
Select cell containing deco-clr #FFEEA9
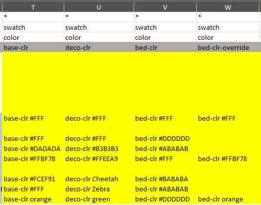[x=99, y=159]
